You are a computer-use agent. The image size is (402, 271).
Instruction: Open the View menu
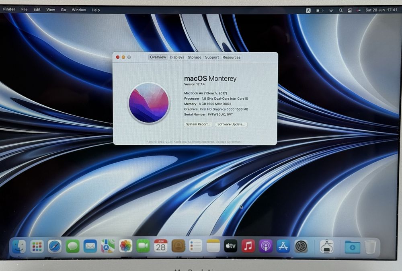click(51, 10)
